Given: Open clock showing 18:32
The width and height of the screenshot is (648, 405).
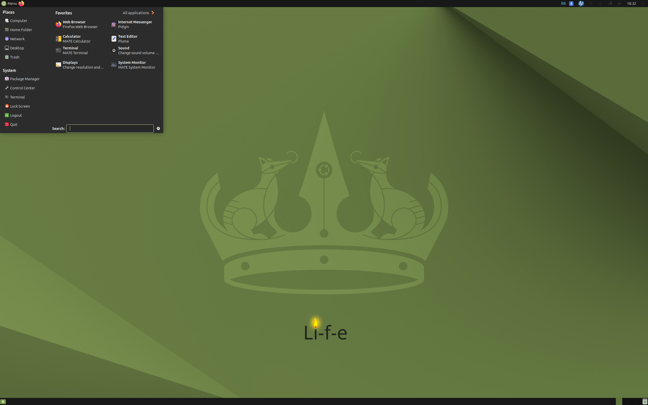Looking at the screenshot, I should tap(631, 4).
